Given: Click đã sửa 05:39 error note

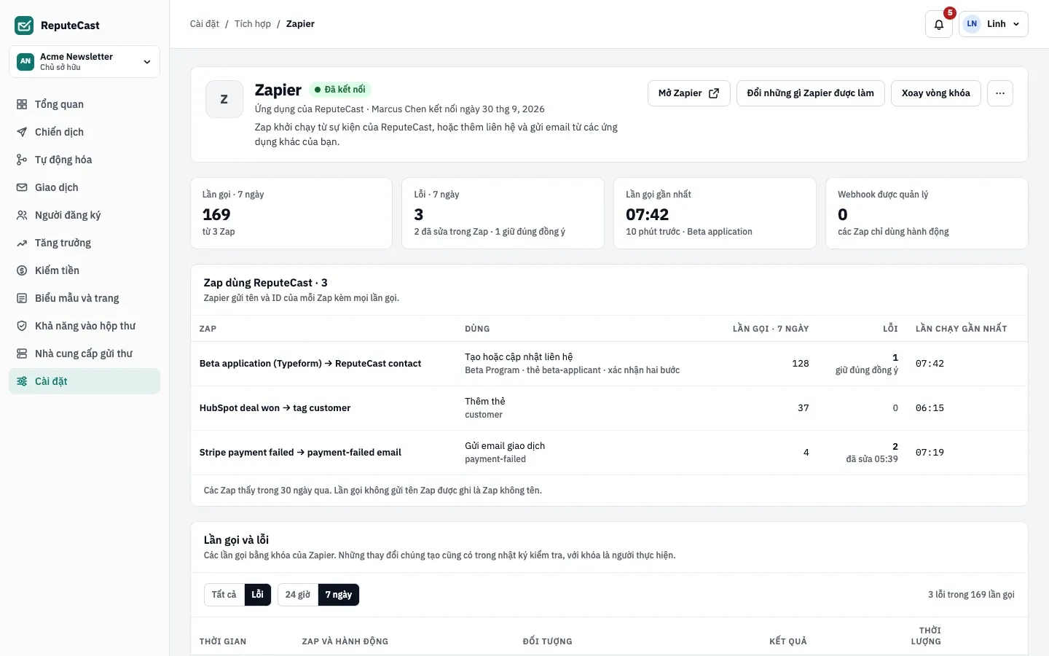Looking at the screenshot, I should click(872, 459).
